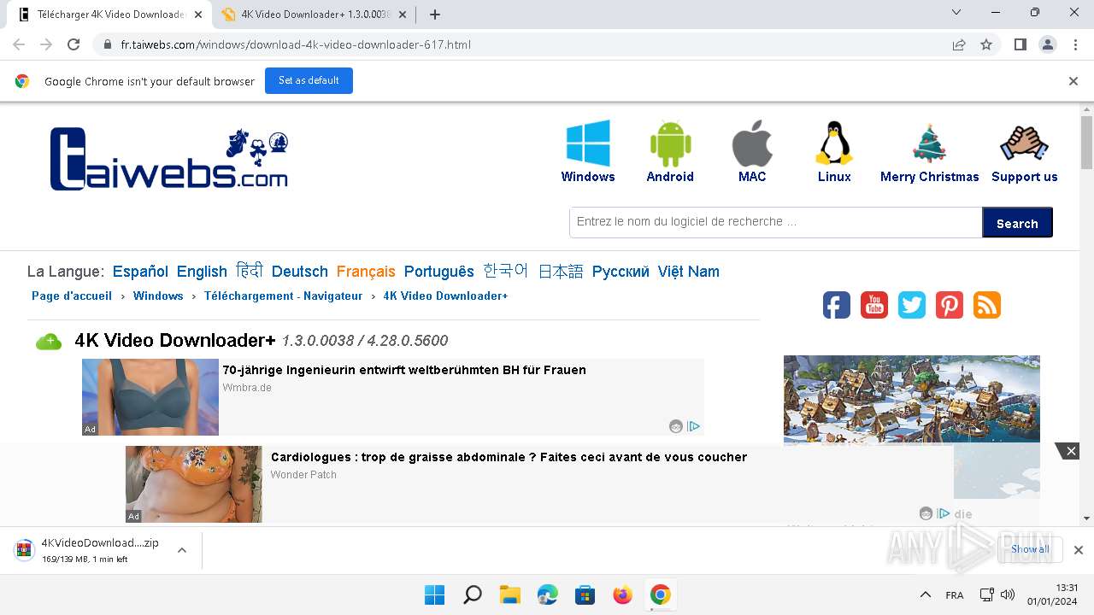Image resolution: width=1094 pixels, height=615 pixels.
Task: Click the Chrome address bar URL
Action: click(296, 44)
